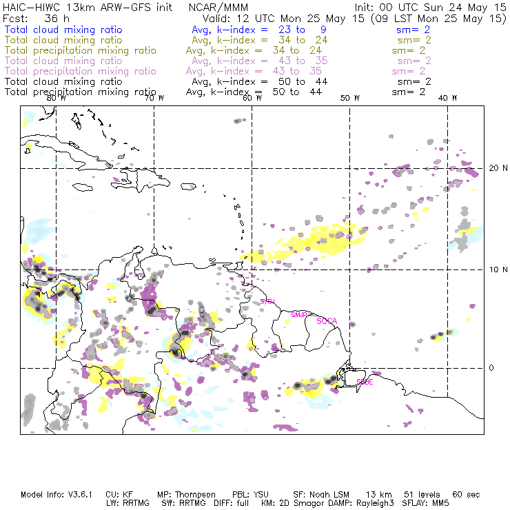Select the "SFLAY: MM5" text

tap(425, 503)
